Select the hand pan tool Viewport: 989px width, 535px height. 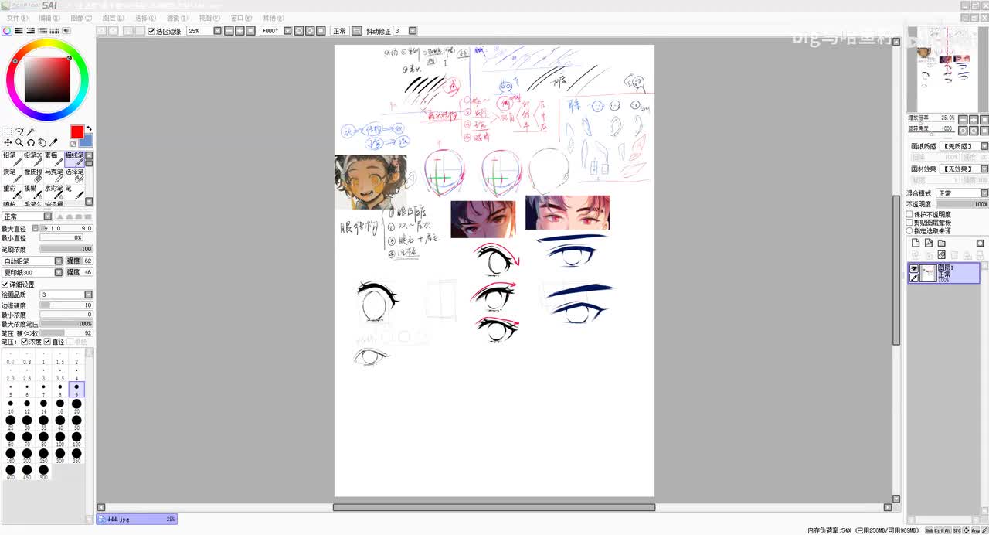click(42, 142)
